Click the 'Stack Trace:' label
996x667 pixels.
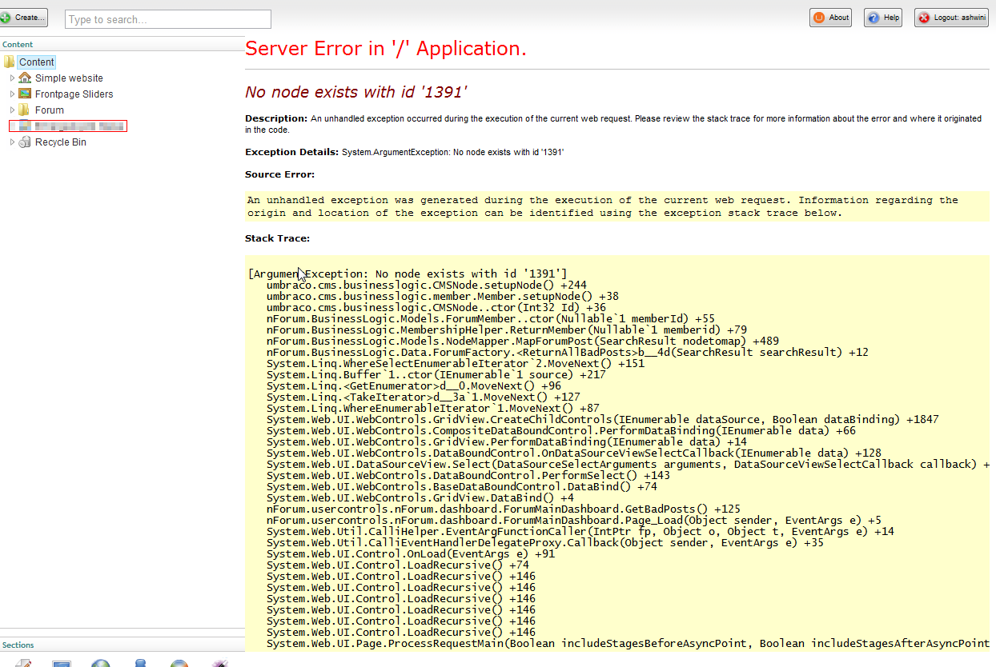click(277, 238)
